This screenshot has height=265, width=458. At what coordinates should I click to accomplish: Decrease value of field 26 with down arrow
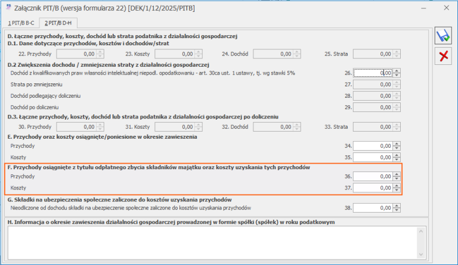click(397, 75)
